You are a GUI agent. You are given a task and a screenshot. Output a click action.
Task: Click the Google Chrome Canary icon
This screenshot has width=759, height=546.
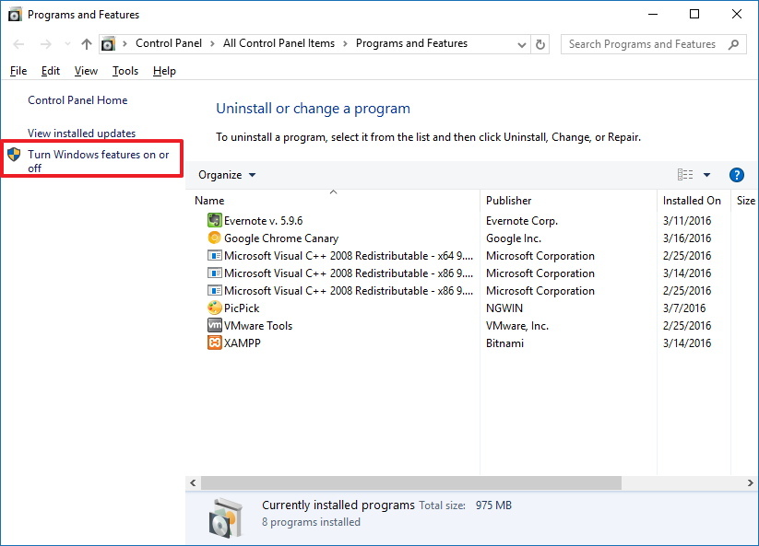click(x=213, y=238)
